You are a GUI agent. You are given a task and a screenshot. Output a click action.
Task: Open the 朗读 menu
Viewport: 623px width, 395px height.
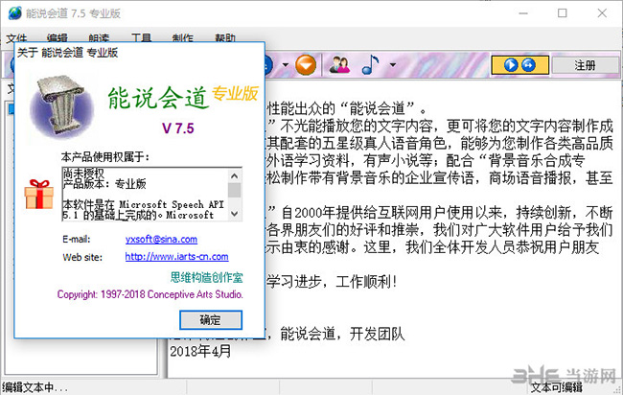(x=99, y=38)
